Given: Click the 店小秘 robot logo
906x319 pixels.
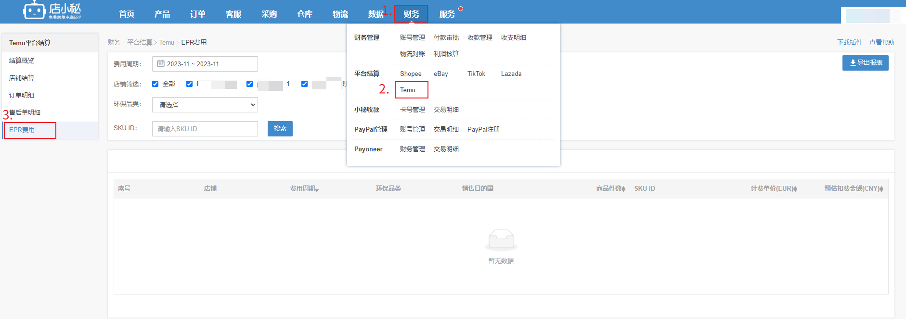Looking at the screenshot, I should click(35, 10).
